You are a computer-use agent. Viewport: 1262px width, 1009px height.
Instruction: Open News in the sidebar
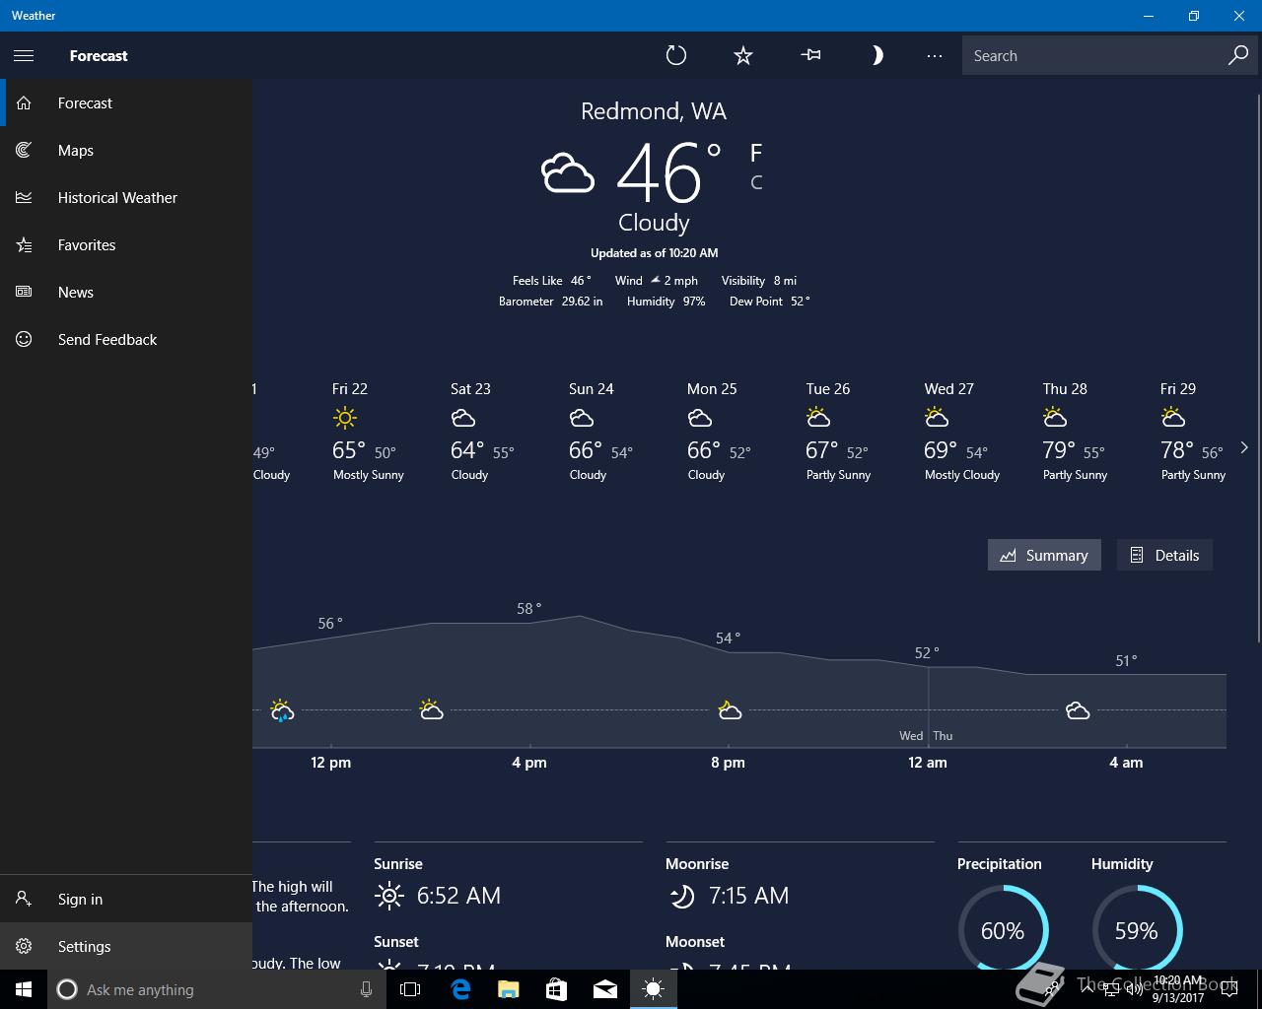pos(126,292)
